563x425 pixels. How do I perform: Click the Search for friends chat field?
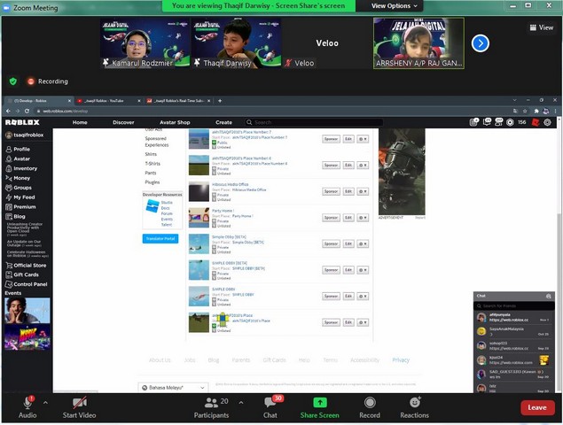(x=514, y=305)
